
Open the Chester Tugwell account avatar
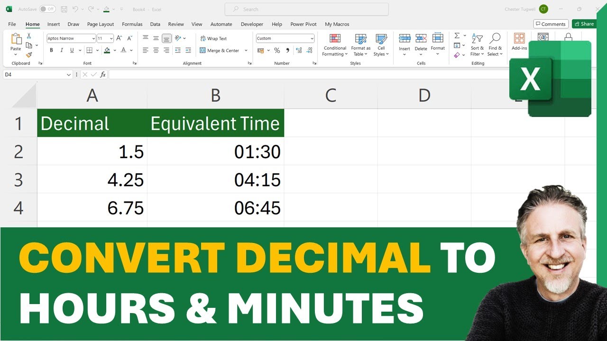click(543, 9)
